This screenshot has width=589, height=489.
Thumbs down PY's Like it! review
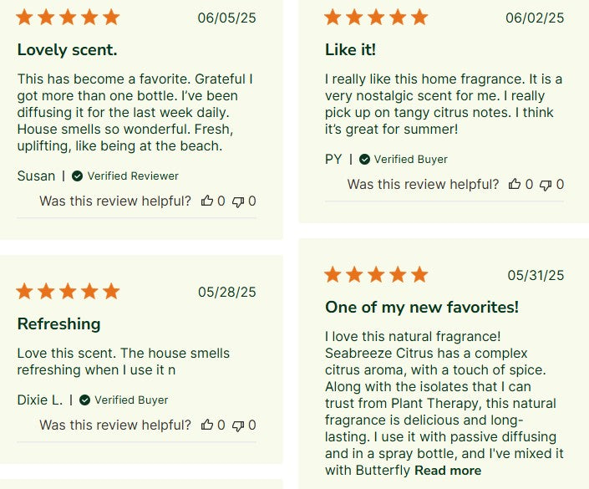coord(546,185)
